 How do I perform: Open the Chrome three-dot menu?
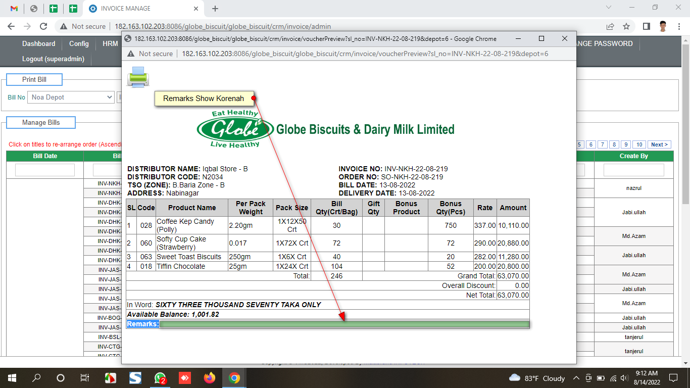[679, 26]
